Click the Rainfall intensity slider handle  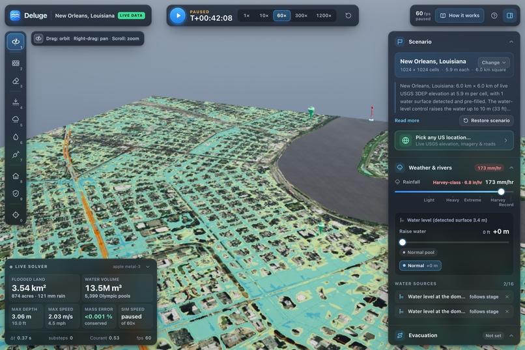(501, 192)
